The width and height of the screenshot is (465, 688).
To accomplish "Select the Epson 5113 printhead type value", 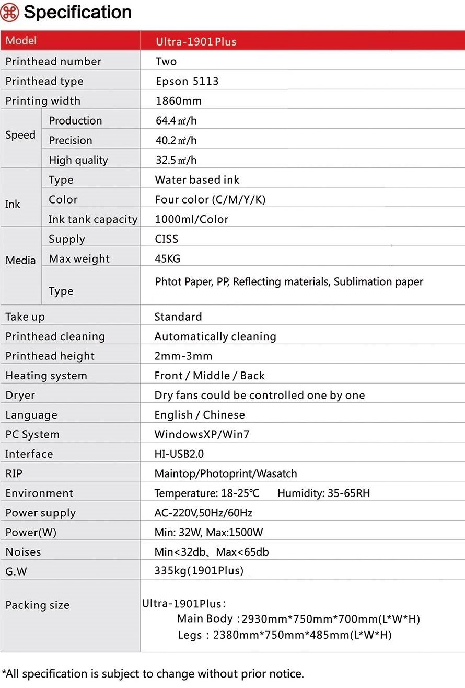I will tap(187, 81).
